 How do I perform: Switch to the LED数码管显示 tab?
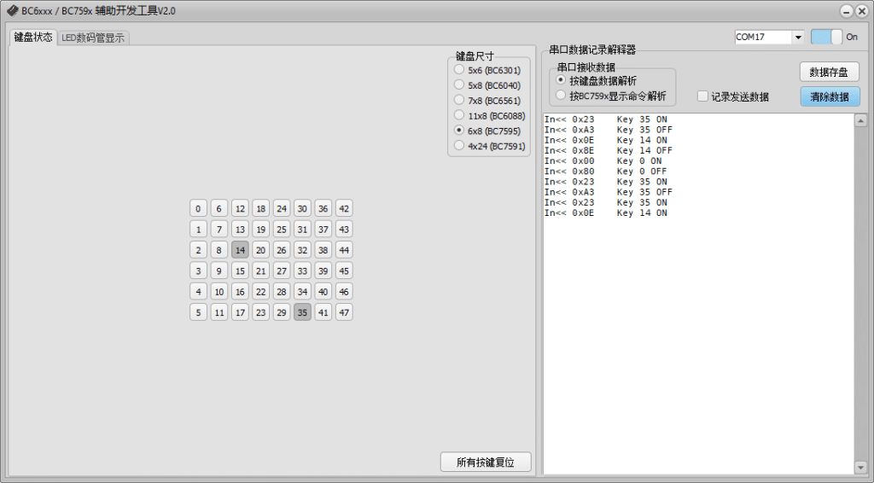pyautogui.click(x=93, y=38)
